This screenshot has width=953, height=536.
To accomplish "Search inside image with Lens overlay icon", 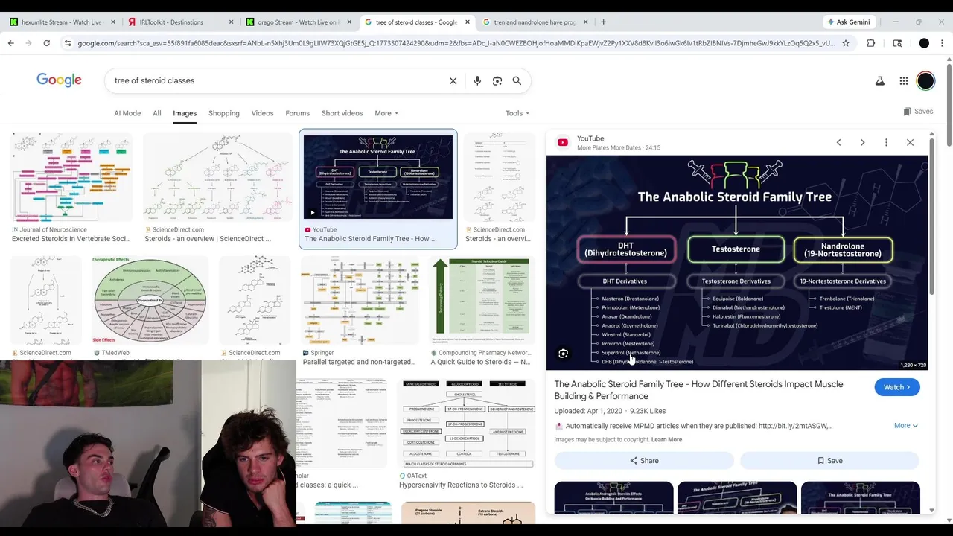I will coord(563,354).
